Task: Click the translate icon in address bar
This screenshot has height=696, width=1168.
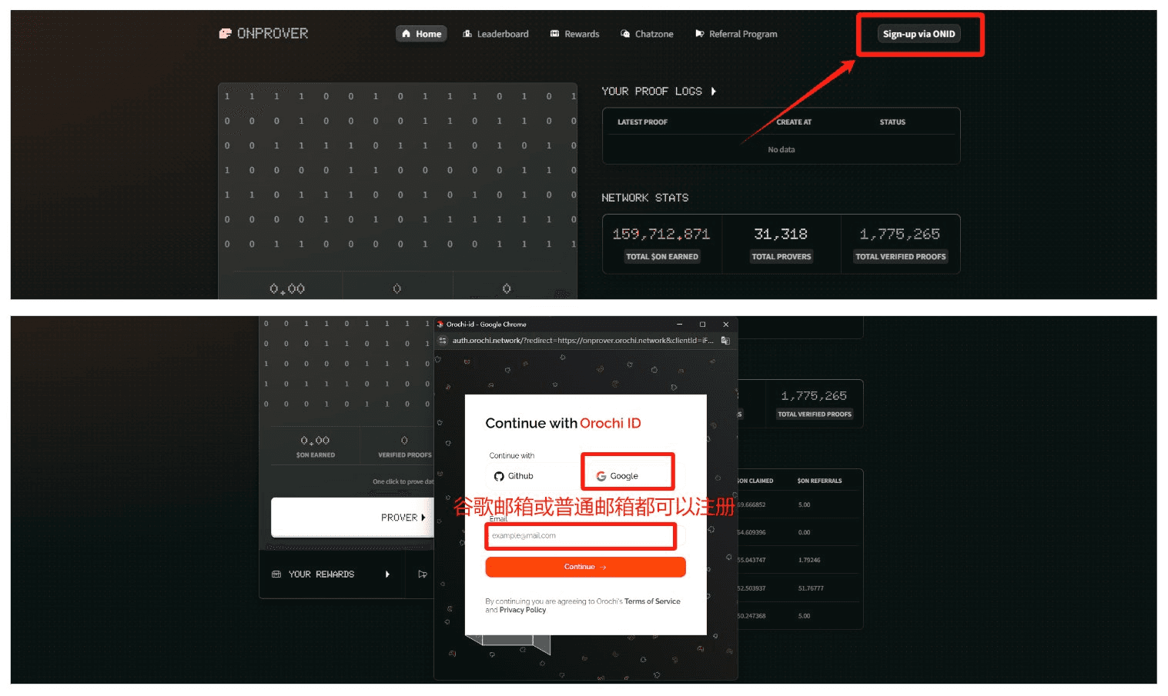Action: [x=725, y=341]
